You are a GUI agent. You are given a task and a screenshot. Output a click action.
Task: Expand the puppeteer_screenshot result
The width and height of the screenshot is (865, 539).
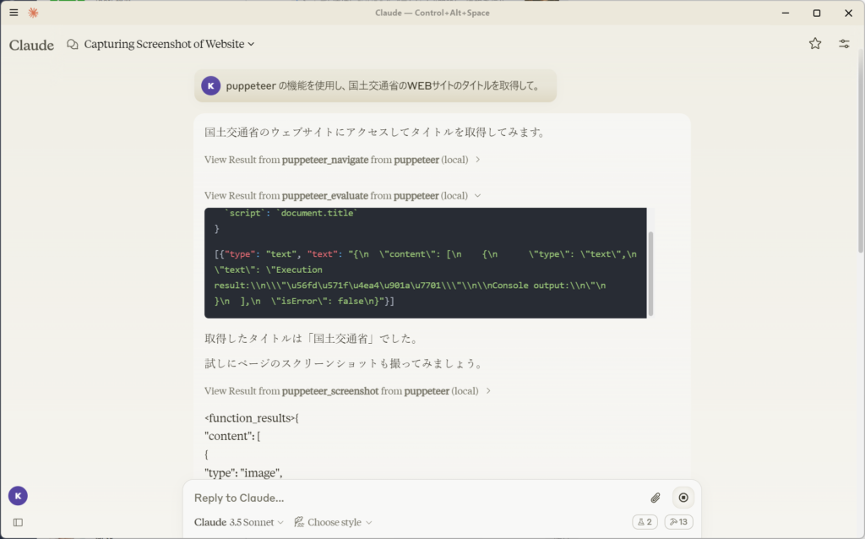(348, 391)
